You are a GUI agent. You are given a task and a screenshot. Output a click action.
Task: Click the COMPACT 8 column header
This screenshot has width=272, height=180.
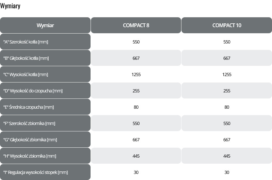(136, 26)
